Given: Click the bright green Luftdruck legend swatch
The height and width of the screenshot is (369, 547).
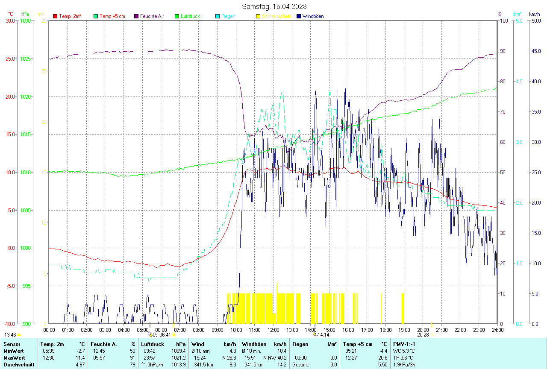Looking at the screenshot, I should [x=177, y=16].
